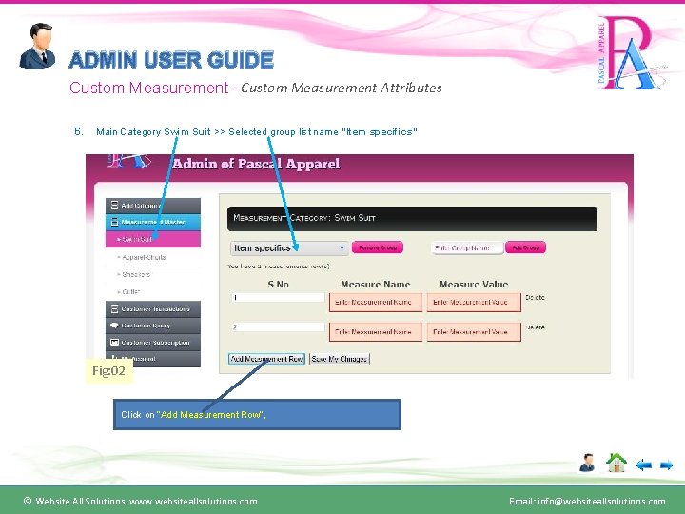Viewport: 685px width, 514px height.
Task: Click Add Measurement Row button
Action: click(x=266, y=359)
